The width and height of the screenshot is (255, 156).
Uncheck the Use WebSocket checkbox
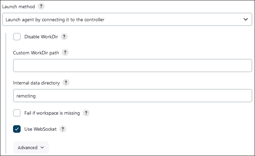pyautogui.click(x=17, y=129)
